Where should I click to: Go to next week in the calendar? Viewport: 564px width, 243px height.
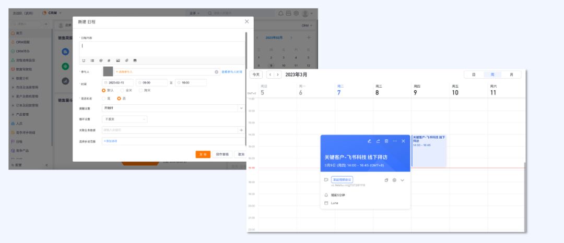277,75
